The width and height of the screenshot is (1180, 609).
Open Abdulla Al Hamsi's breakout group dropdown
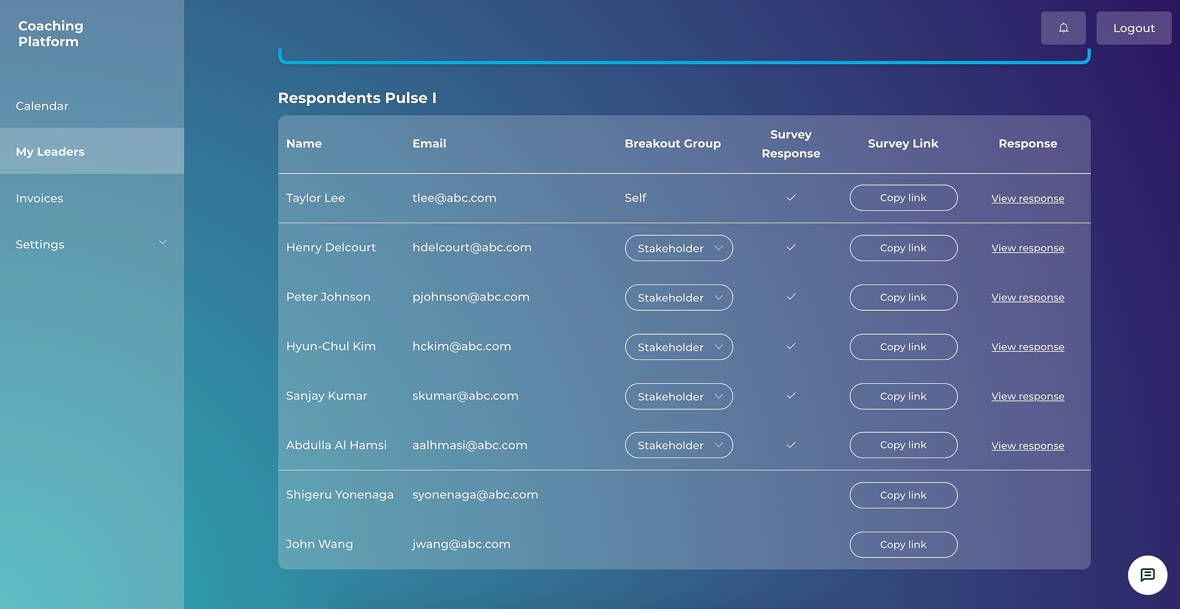pyautogui.click(x=678, y=445)
